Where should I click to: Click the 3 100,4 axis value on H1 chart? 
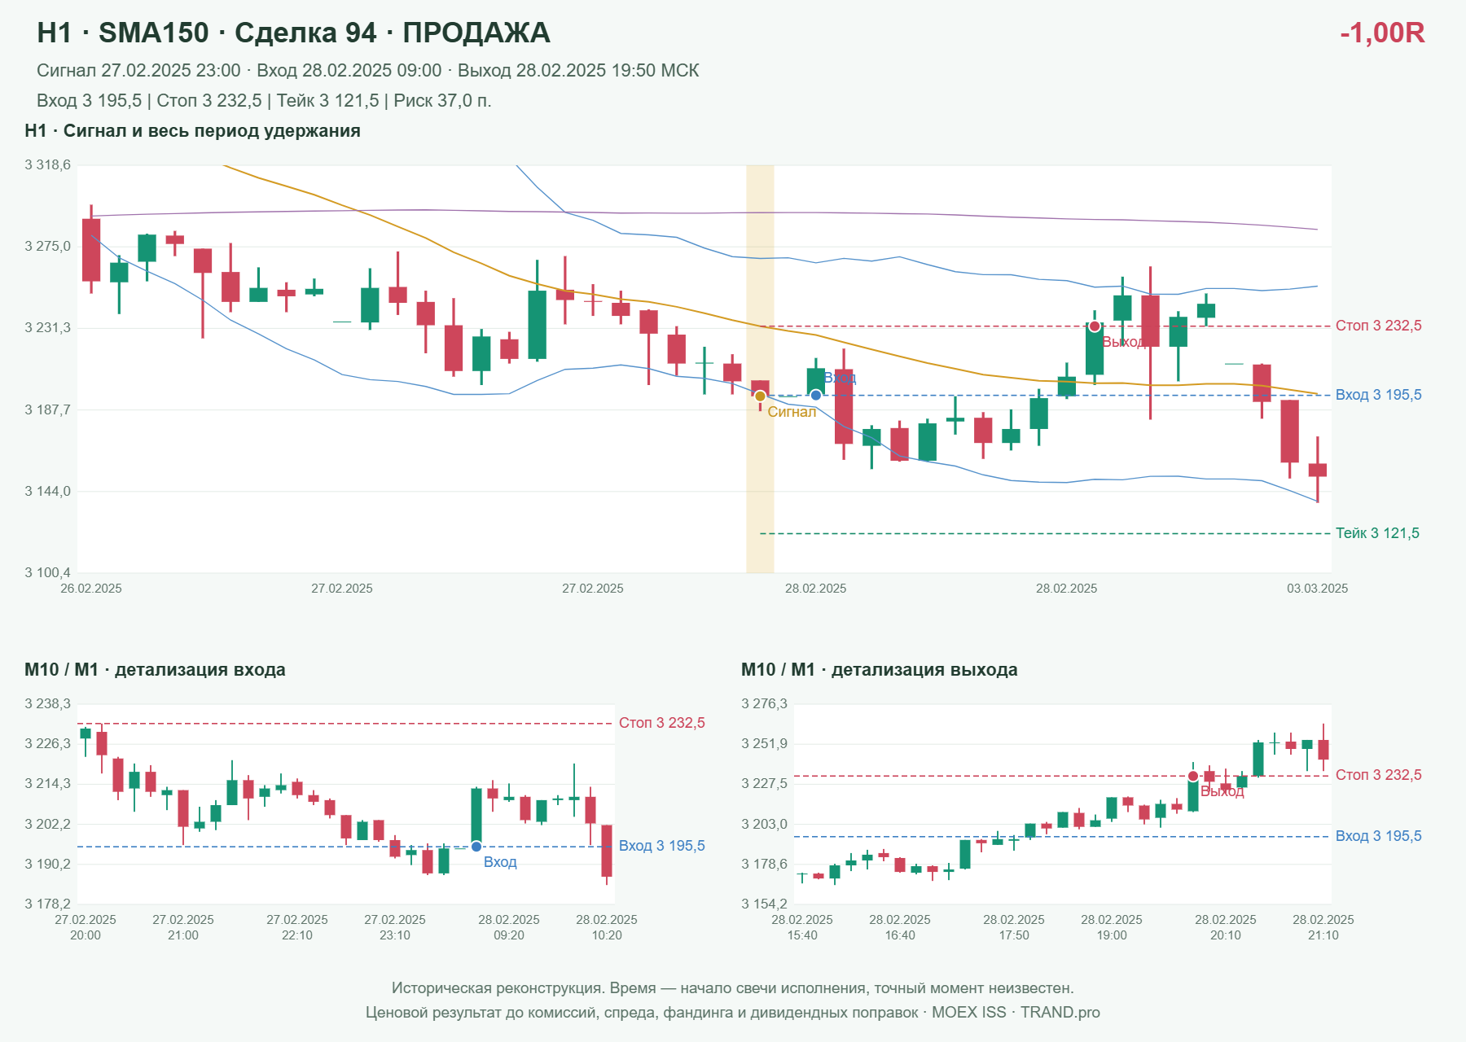47,573
